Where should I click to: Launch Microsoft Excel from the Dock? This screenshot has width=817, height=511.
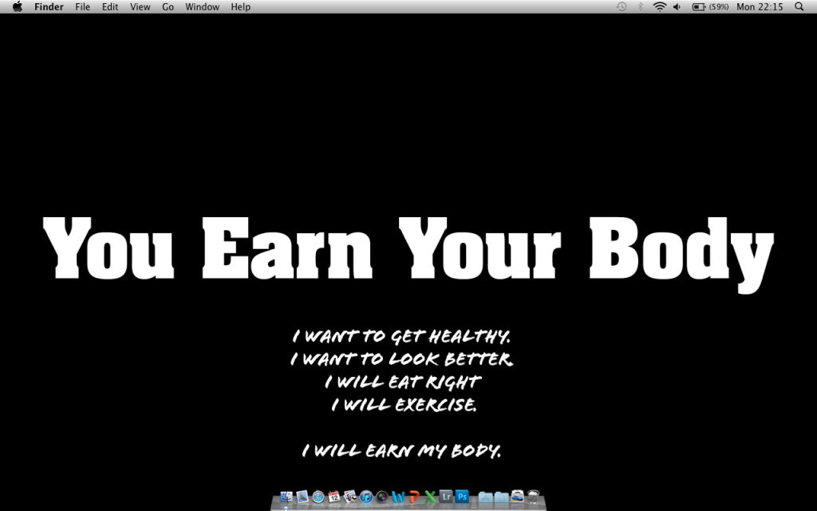(x=428, y=496)
